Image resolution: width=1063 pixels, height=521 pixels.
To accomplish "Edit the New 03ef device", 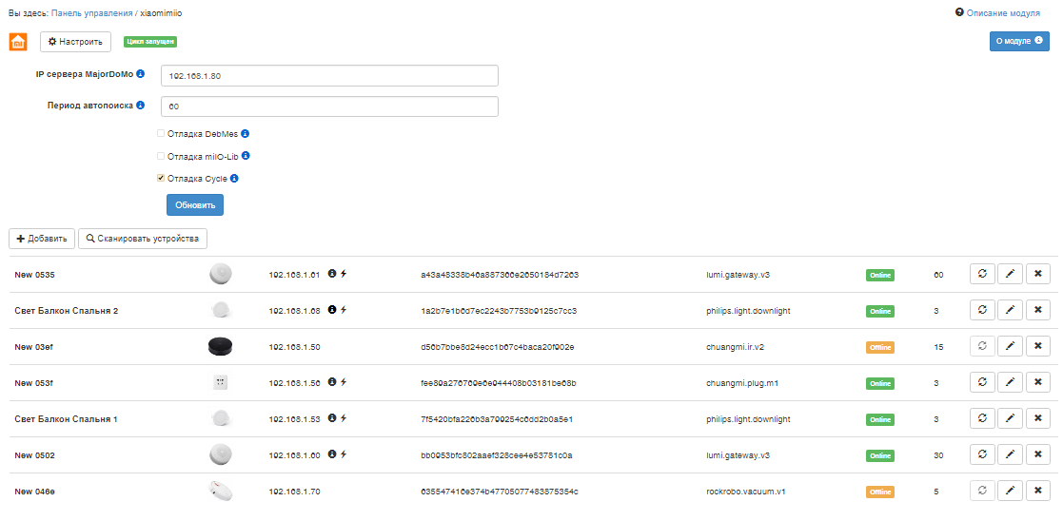I will coord(1010,346).
